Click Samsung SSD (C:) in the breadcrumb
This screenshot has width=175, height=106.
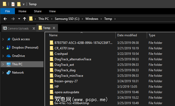67,19
